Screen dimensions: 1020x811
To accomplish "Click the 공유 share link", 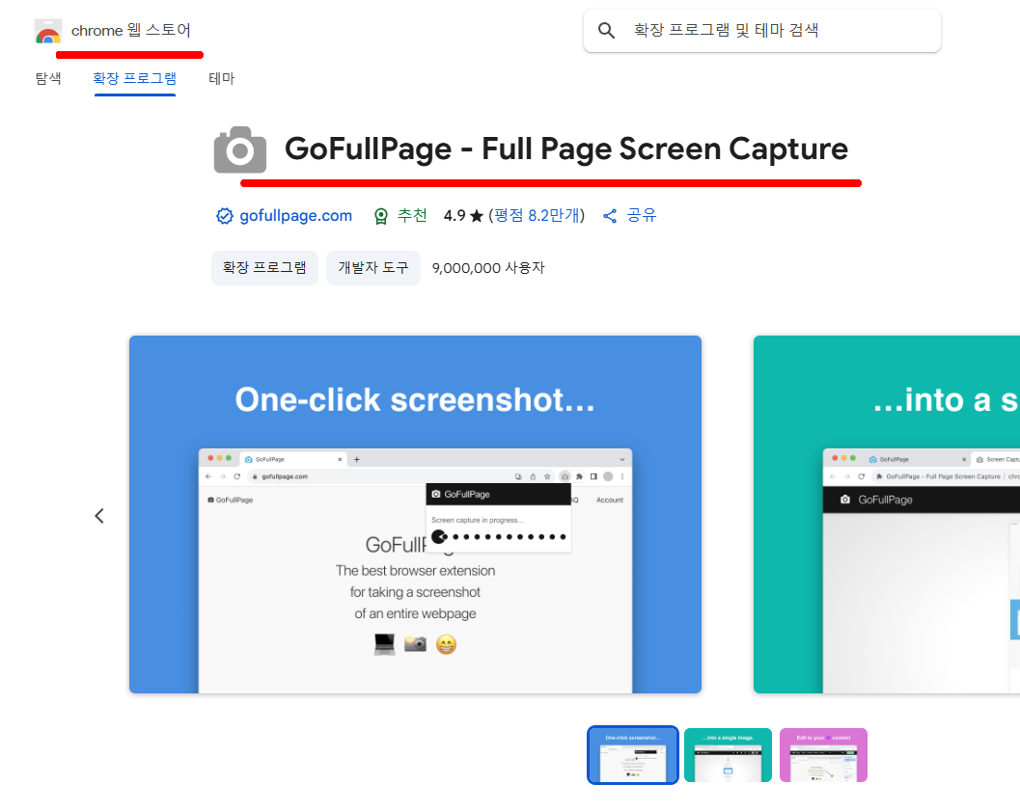I will [x=642, y=216].
